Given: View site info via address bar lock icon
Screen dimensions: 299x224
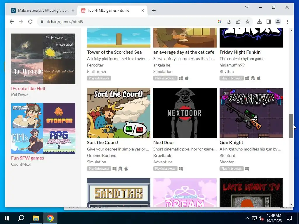Looking at the screenshot, I should point(42,22).
